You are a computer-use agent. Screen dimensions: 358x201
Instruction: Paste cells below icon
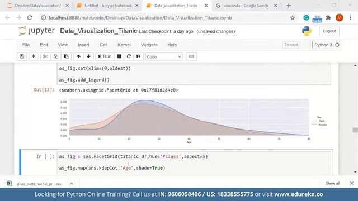[66, 56]
